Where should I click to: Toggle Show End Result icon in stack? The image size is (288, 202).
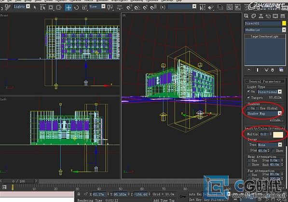click(258, 70)
